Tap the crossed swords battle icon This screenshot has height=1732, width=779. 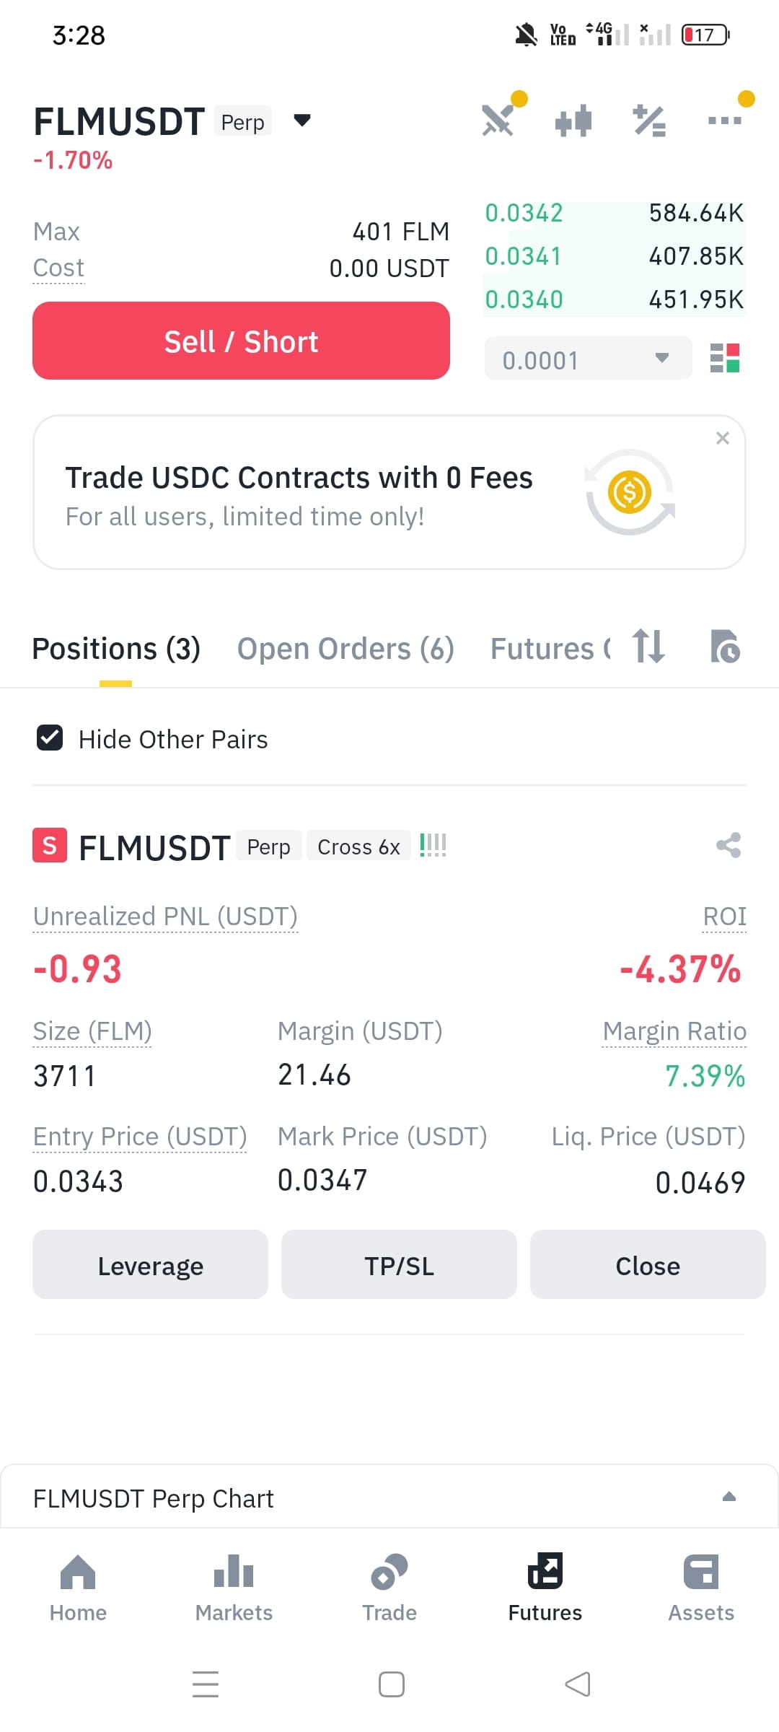tap(498, 120)
